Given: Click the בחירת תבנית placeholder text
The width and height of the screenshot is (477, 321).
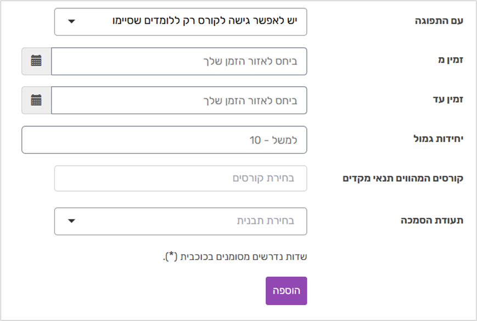Looking at the screenshot, I should click(x=266, y=221).
